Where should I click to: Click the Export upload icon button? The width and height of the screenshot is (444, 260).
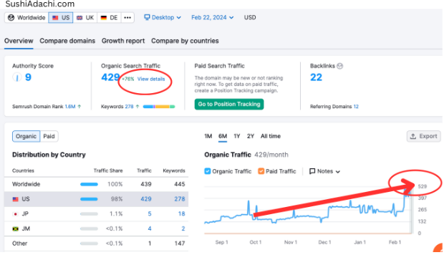[424, 136]
